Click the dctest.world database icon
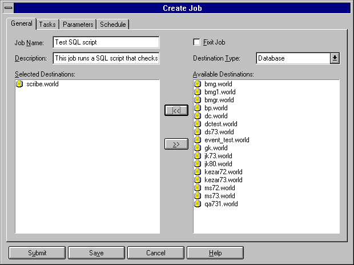 pos(198,124)
